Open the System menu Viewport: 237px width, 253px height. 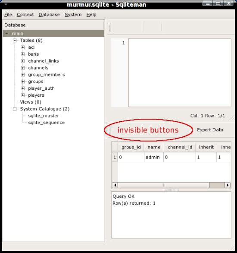(x=73, y=15)
